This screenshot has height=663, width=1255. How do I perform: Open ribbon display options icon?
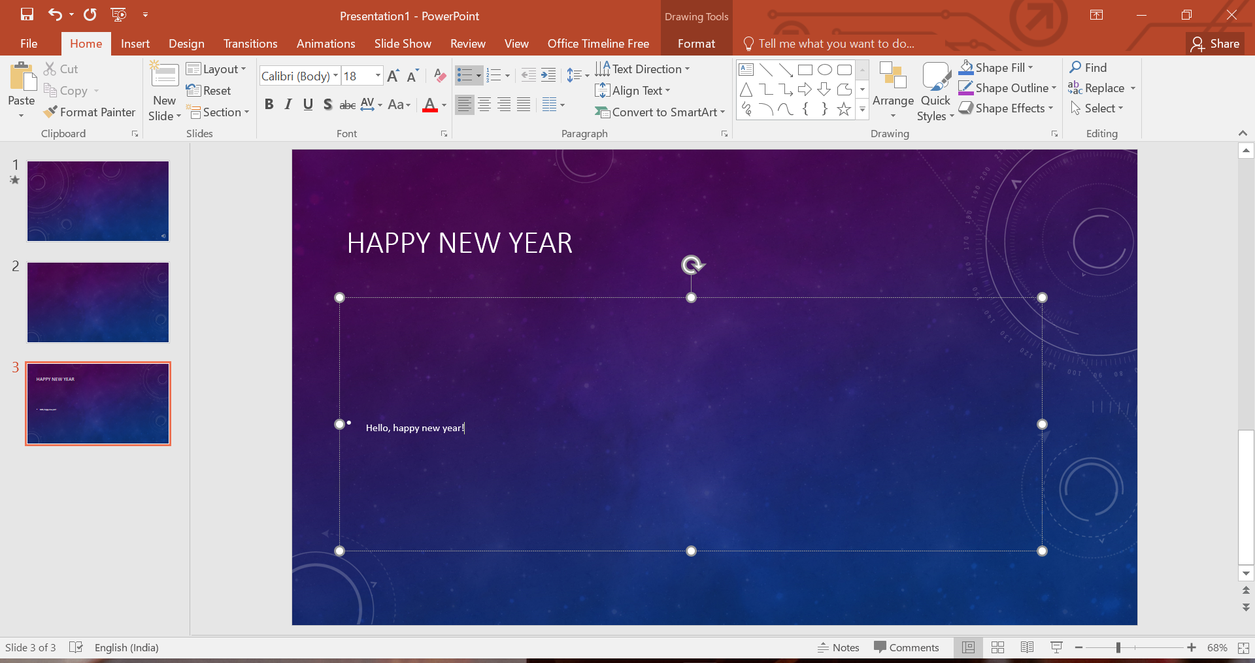coord(1097,15)
